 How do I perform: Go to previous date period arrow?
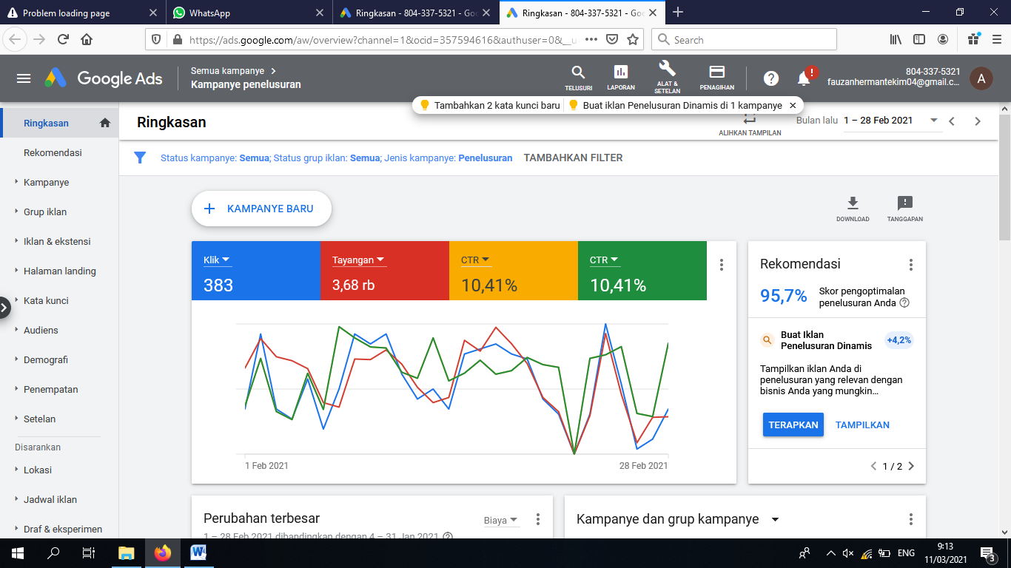953,121
